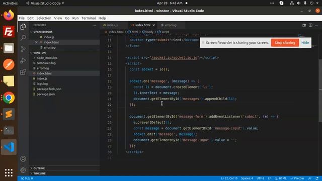This screenshot has height=181, width=322.
Task: Click Stop sharing button
Action: [285, 43]
